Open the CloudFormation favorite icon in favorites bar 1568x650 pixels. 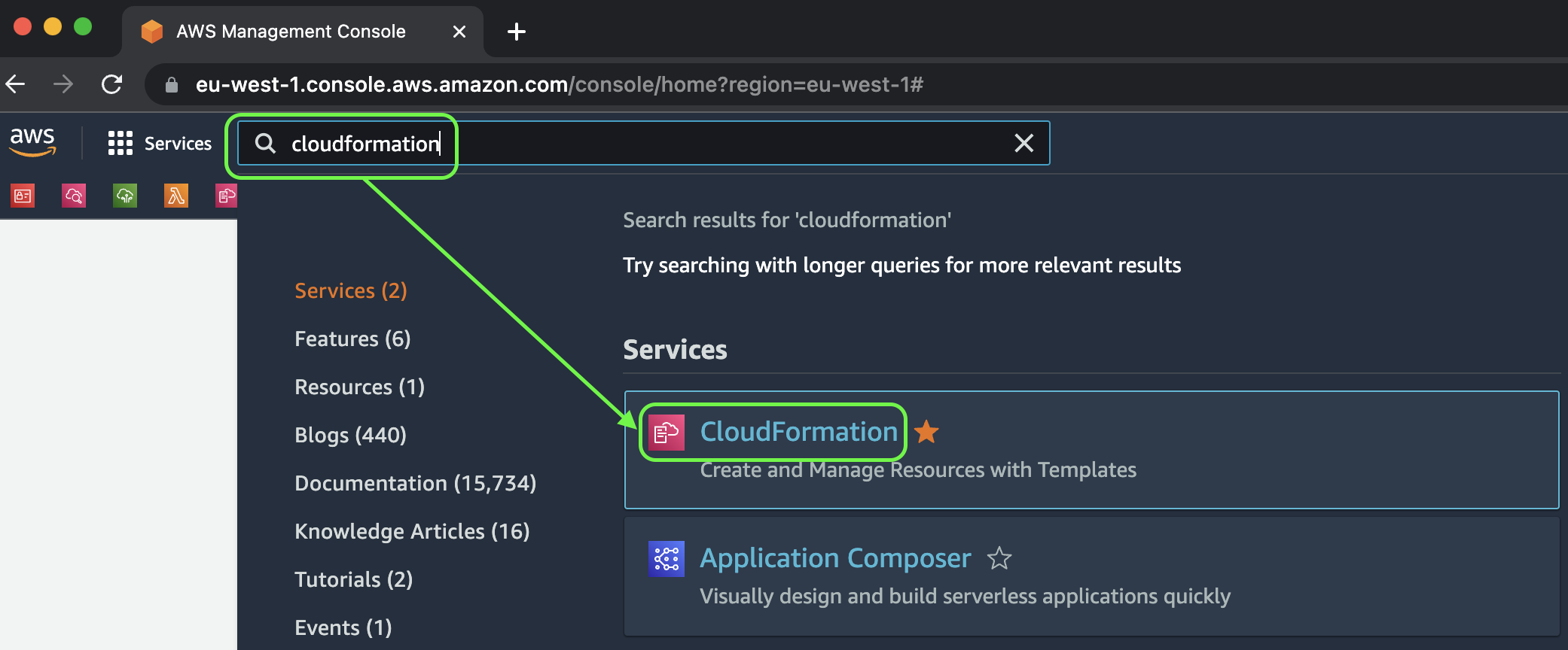click(226, 196)
